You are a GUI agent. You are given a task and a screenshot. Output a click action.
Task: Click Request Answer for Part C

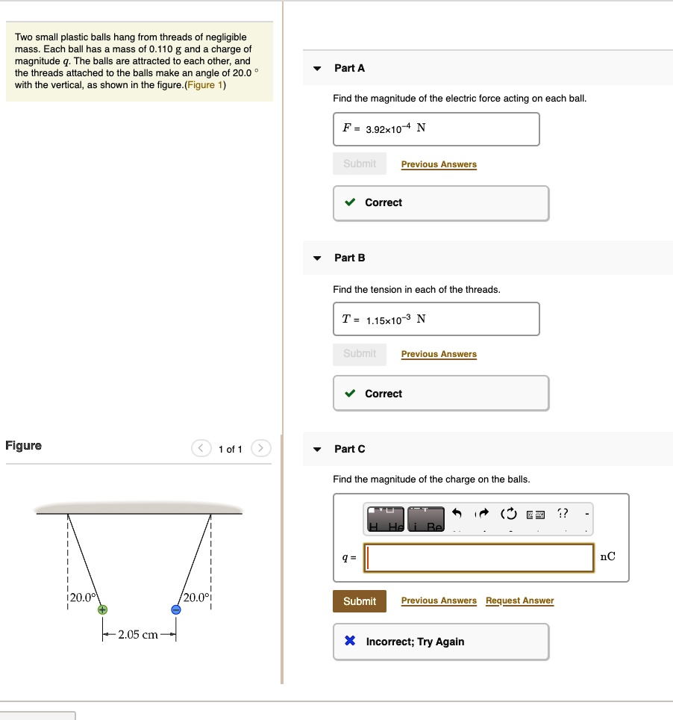519,600
